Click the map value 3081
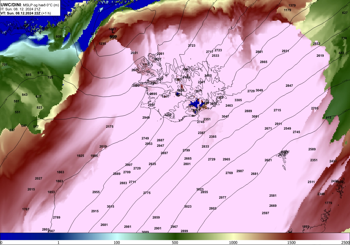350x245 pixels. click(255, 116)
